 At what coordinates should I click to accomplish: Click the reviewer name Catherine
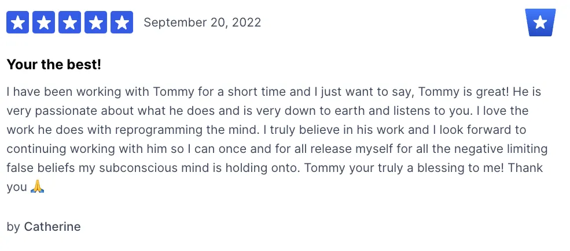[52, 227]
